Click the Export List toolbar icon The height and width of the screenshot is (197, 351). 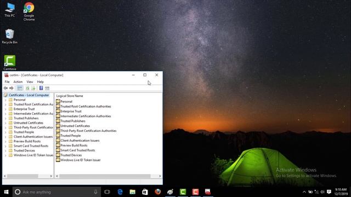(33, 88)
